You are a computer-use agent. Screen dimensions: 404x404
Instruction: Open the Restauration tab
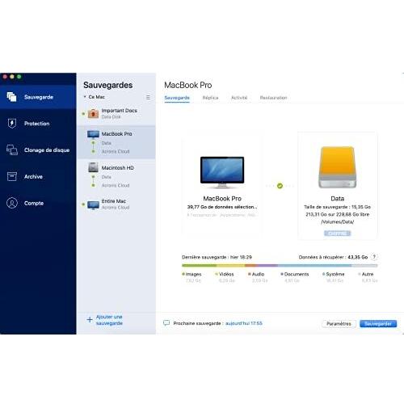click(x=273, y=98)
